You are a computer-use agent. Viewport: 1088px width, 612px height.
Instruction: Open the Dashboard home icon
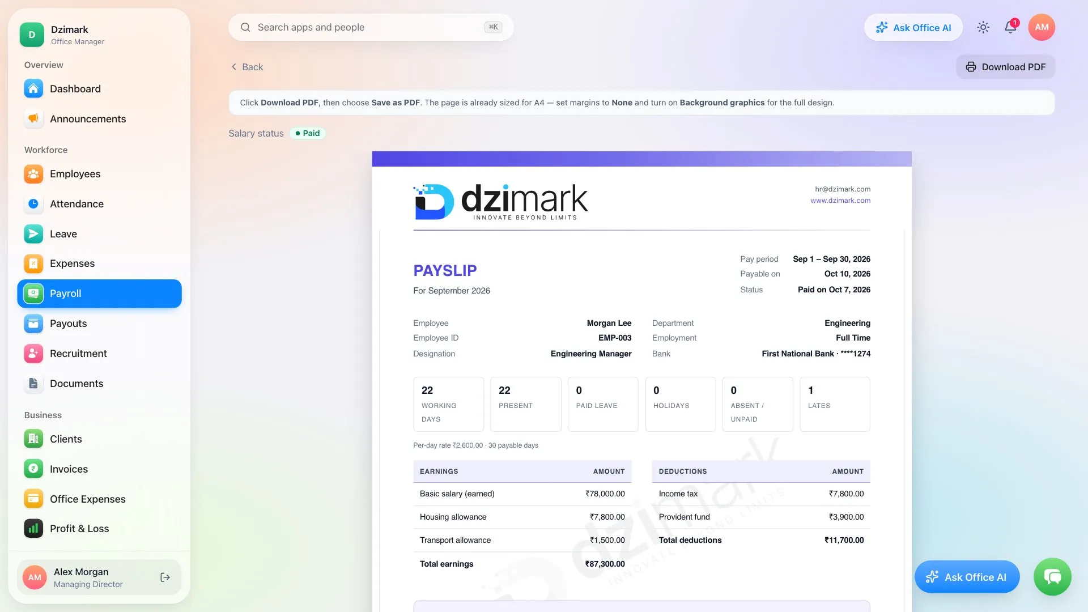click(x=33, y=89)
